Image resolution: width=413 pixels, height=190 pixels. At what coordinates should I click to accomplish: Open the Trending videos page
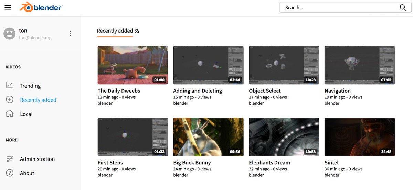(30, 86)
